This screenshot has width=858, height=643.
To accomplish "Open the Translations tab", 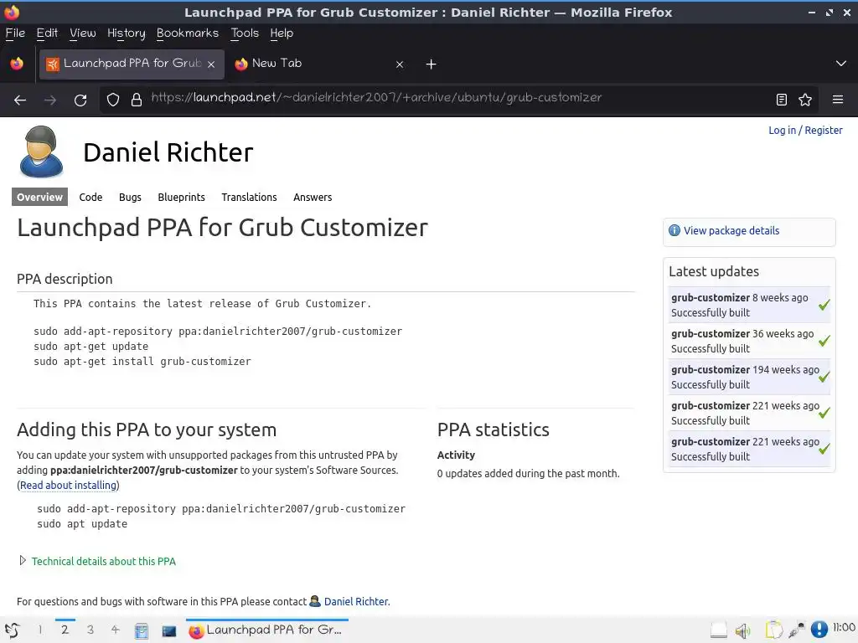I will click(249, 197).
